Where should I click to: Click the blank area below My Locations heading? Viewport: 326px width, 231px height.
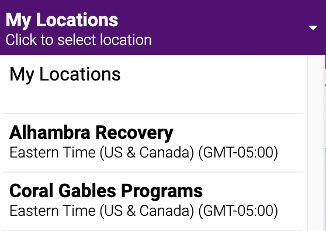click(x=153, y=100)
